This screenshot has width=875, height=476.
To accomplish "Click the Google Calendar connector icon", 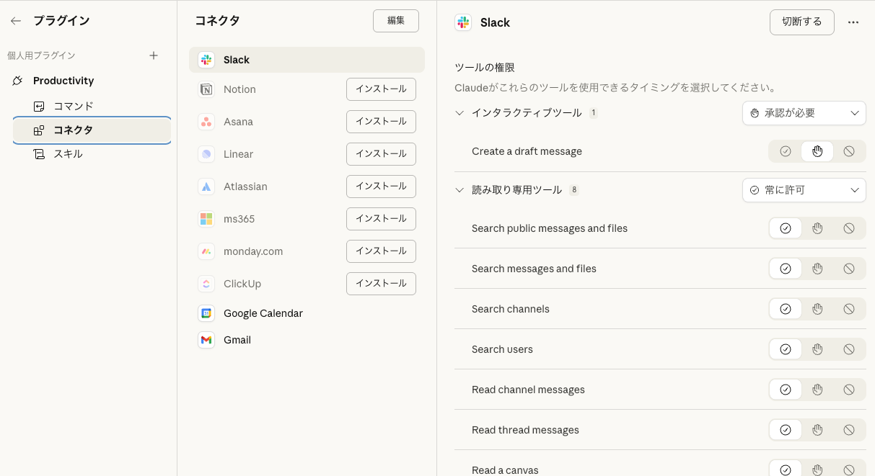I will point(206,313).
